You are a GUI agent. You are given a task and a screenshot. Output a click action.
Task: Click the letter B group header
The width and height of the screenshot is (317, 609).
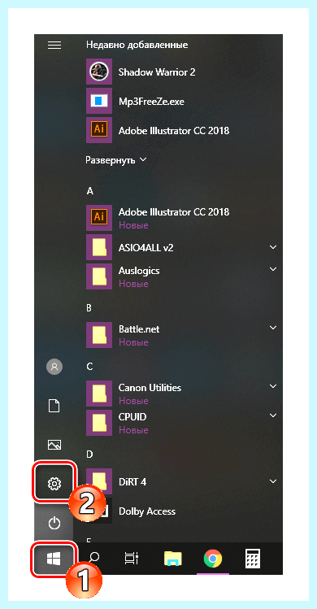click(x=89, y=308)
